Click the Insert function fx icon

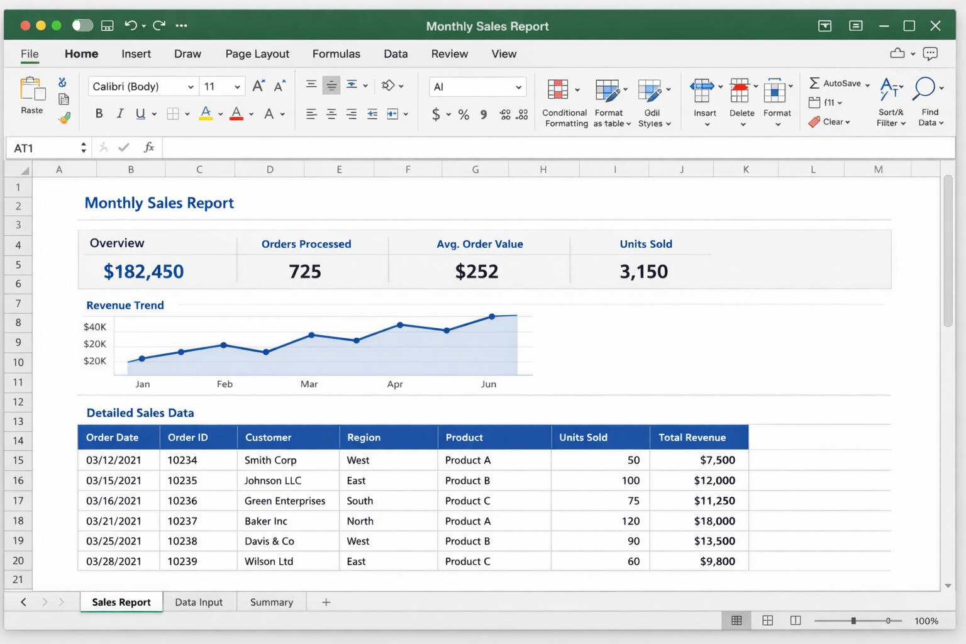(149, 148)
